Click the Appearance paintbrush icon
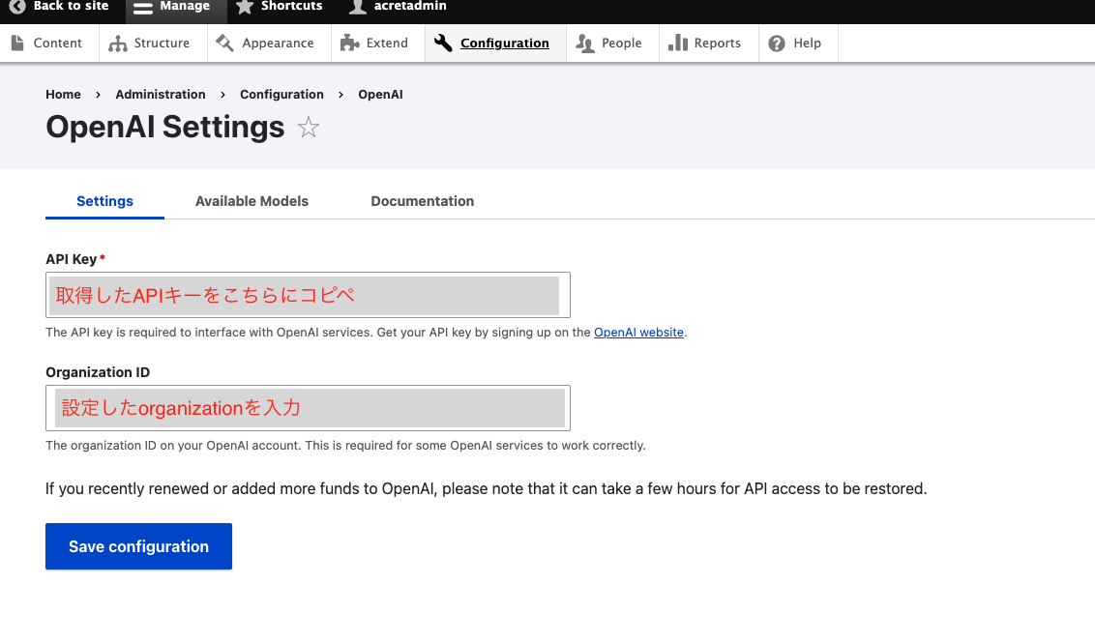Viewport: 1095px width, 643px height. click(224, 44)
